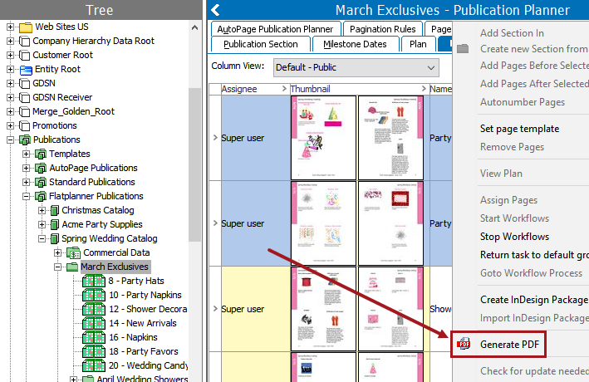Viewport: 589px width, 382px height.
Task: Expand the Thumbnail column header arrow
Action: coord(424,89)
